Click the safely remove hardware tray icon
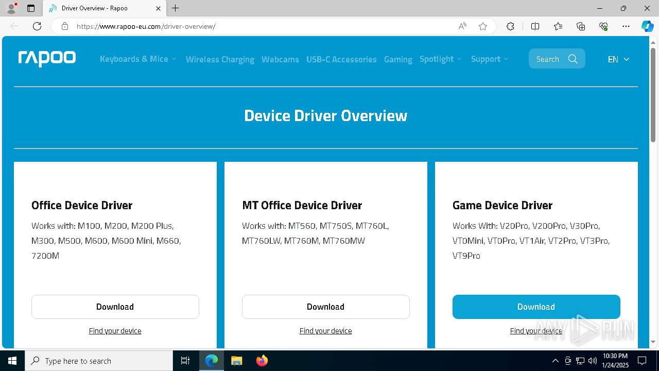 click(568, 361)
